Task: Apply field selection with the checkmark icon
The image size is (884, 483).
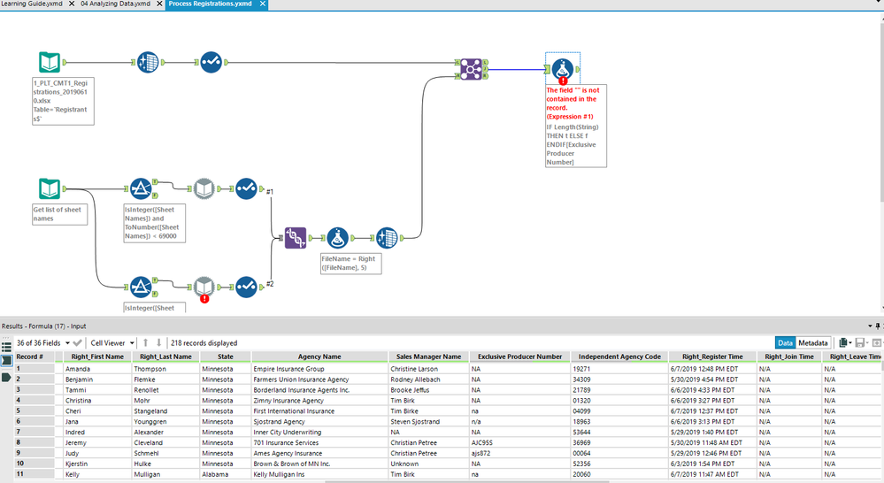Action: (x=78, y=342)
